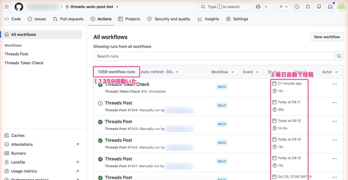Open the hamburger navigation menu

tap(7, 7)
